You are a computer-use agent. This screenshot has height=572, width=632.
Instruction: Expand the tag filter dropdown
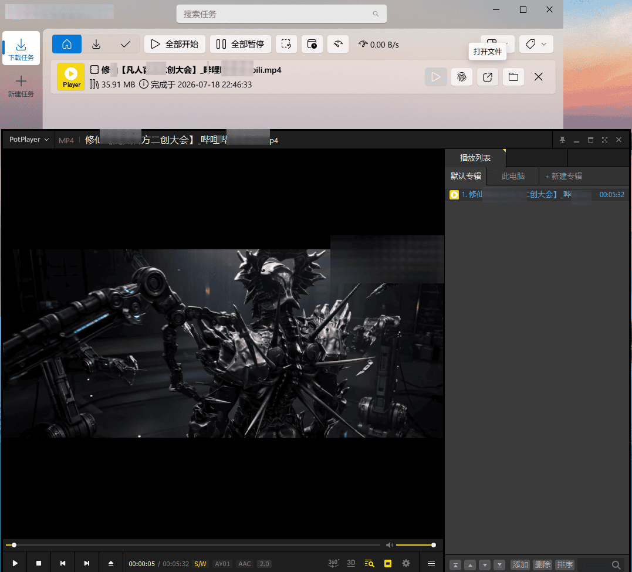[536, 44]
